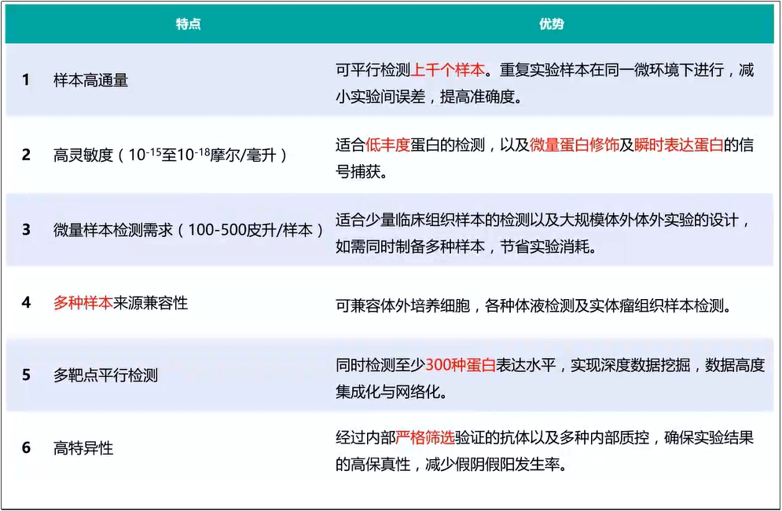Viewport: 782px width, 511px height.
Task: Click the red 低丰度 highlighted text
Action: tap(387, 144)
